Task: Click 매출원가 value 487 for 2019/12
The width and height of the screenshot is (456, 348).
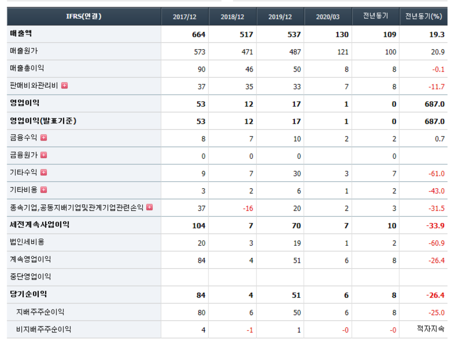Action: [295, 52]
